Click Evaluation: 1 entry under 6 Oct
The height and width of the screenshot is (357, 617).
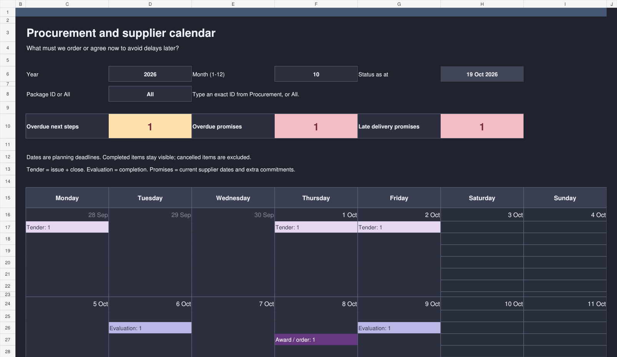point(150,328)
